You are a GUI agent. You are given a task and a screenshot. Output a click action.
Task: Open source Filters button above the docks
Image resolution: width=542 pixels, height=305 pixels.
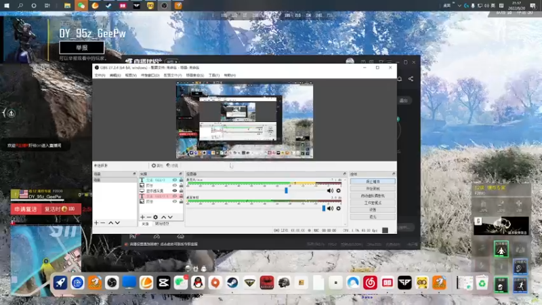(x=172, y=165)
